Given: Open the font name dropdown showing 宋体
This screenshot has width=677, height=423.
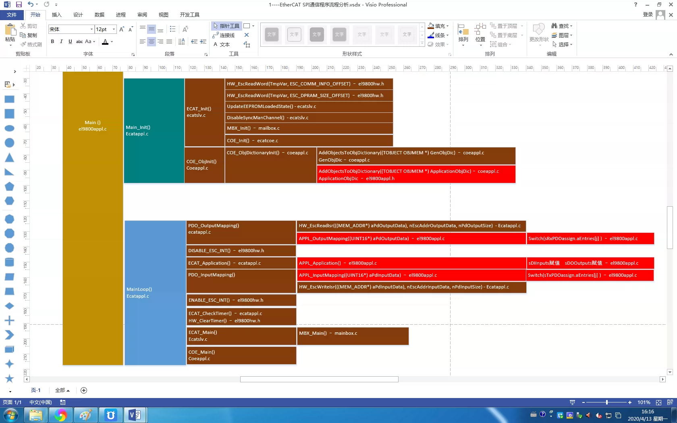Looking at the screenshot, I should (71, 29).
